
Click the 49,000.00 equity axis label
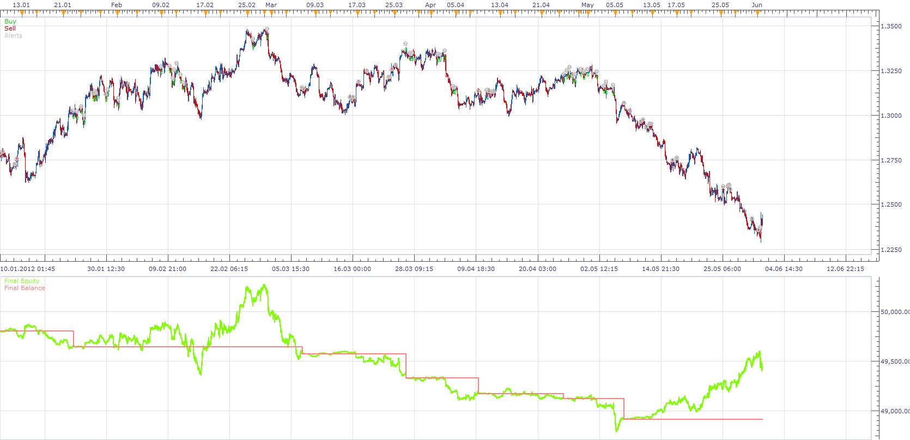pyautogui.click(x=895, y=411)
